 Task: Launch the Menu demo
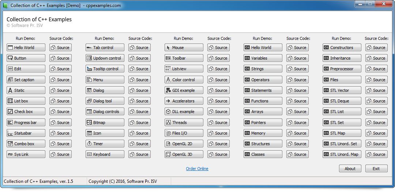105,80
